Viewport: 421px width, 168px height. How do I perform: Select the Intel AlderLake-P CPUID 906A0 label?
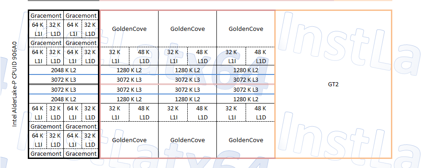[15, 84]
